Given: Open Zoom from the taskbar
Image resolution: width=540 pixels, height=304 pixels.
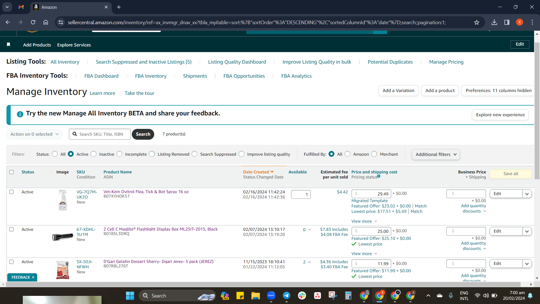Looking at the screenshot, I should [x=271, y=296].
